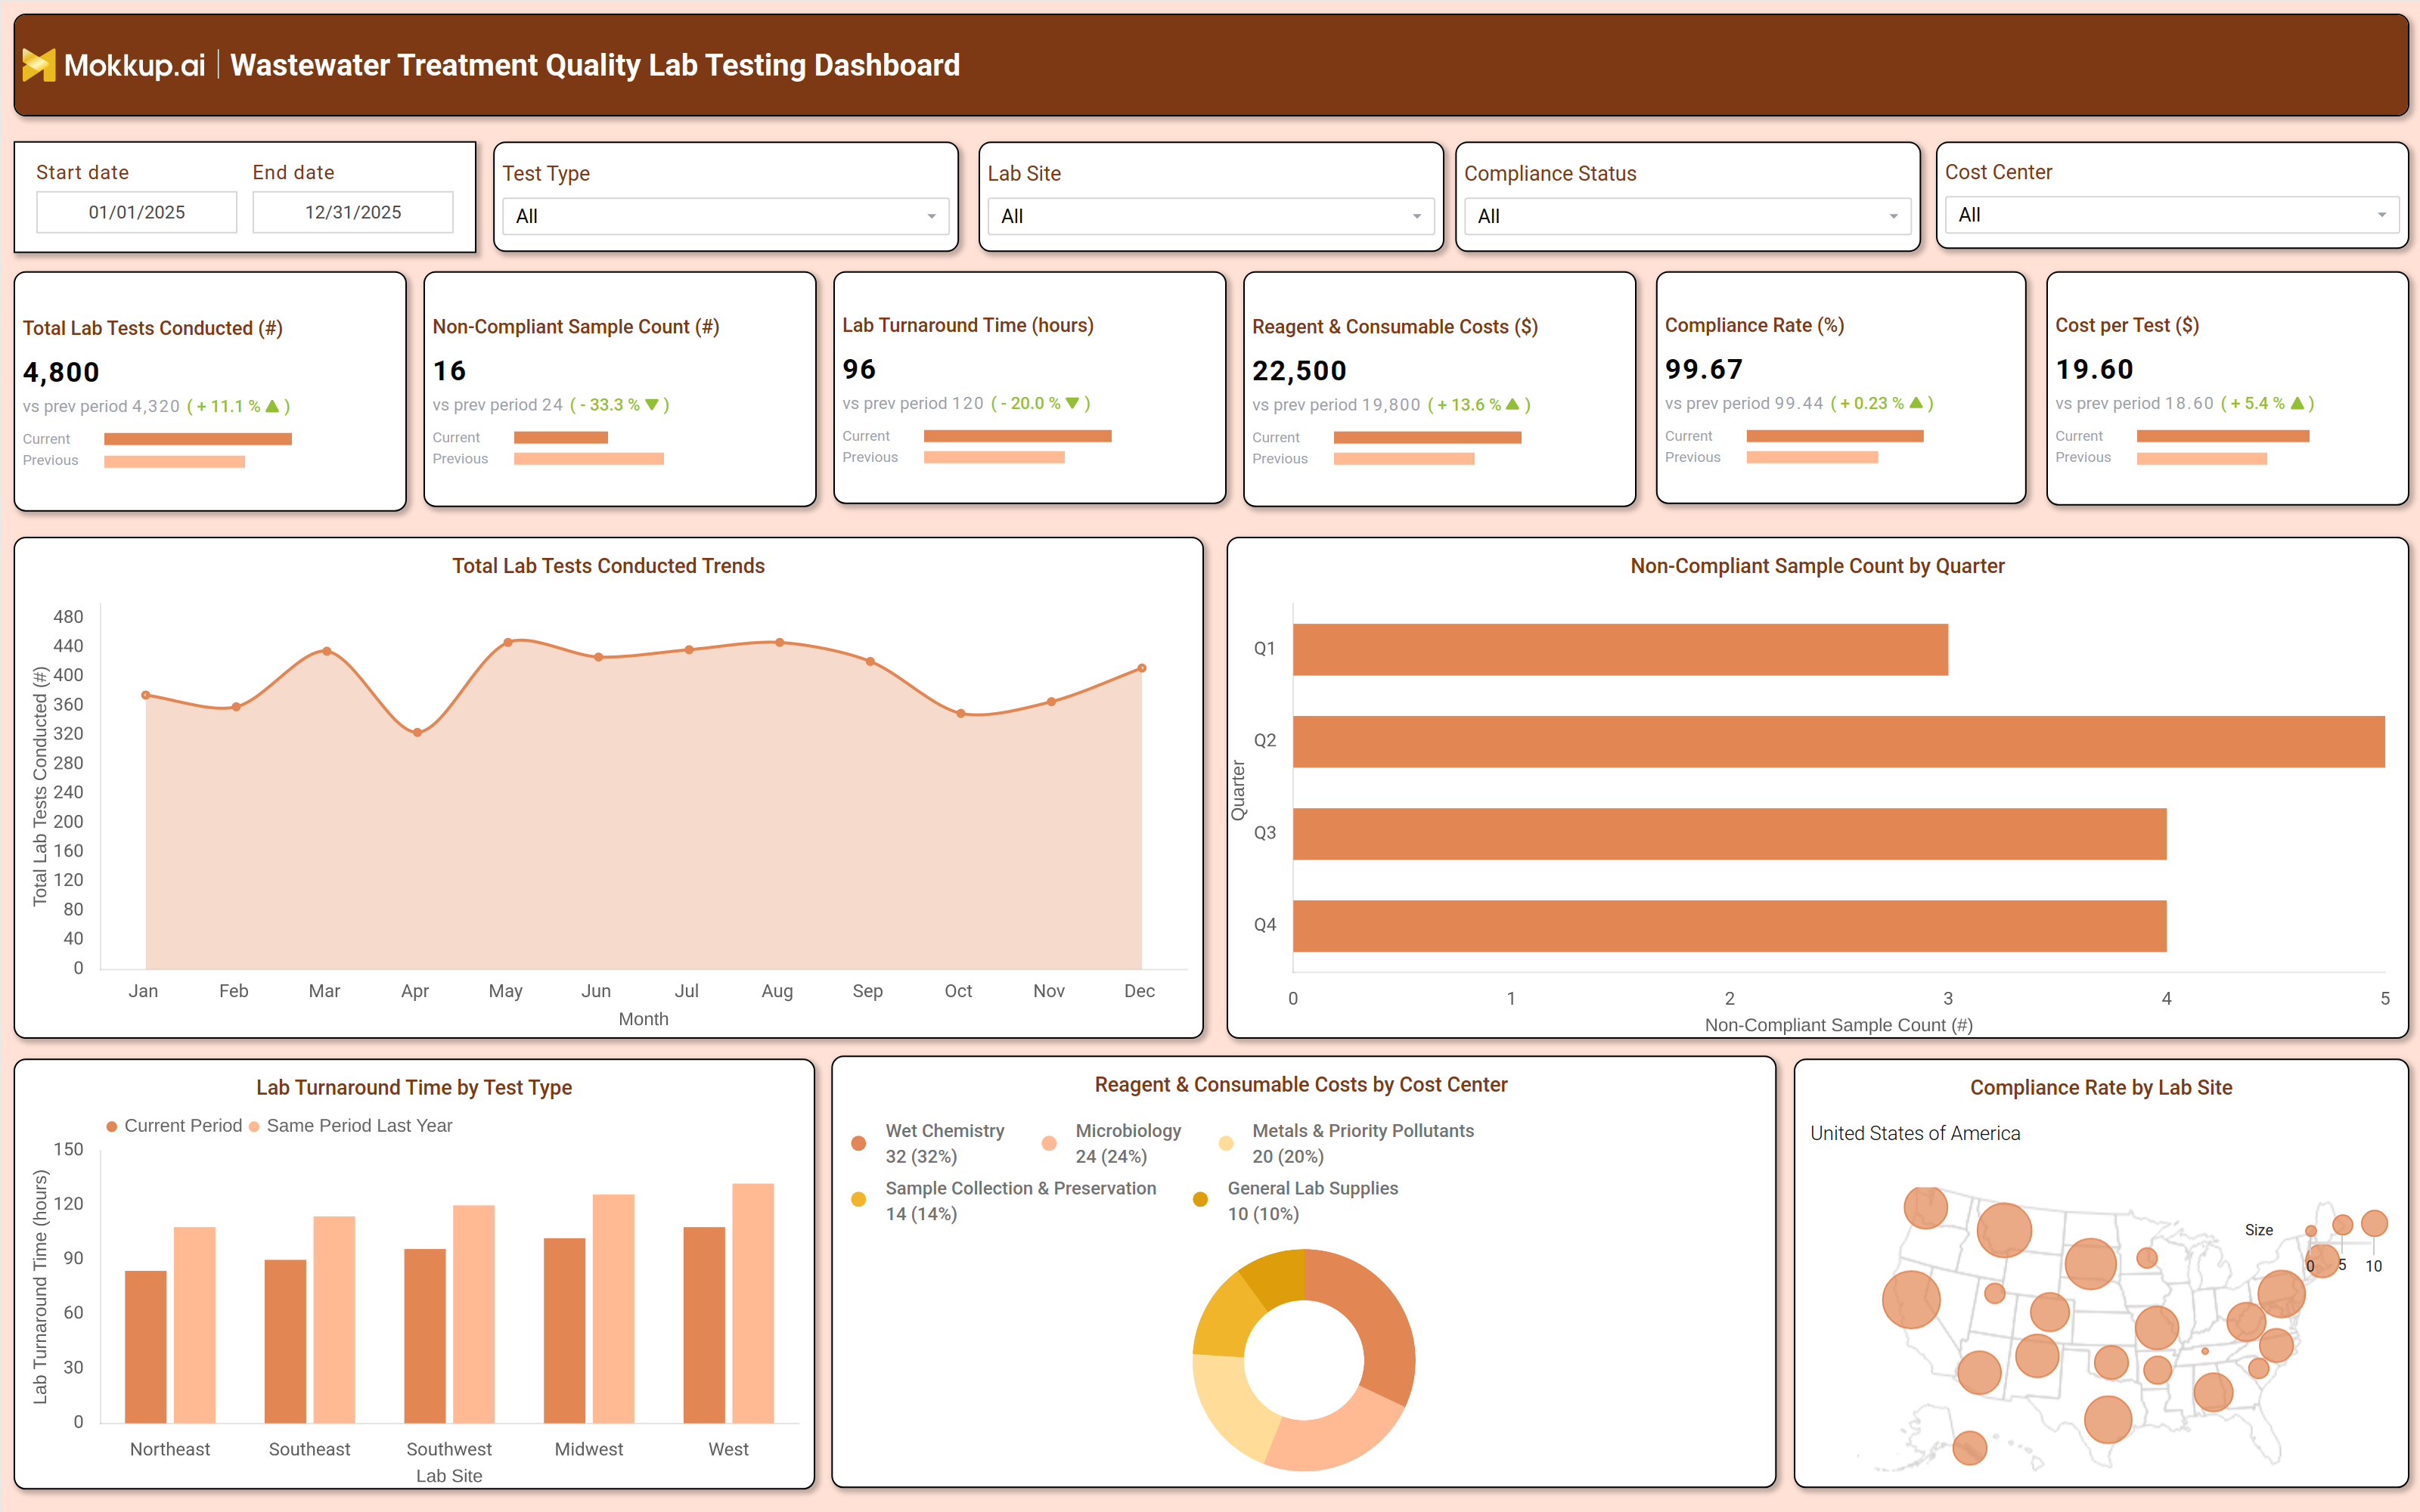2420x1512 pixels.
Task: Click the 'Total Lab Tests Conducted Trends' title
Action: (608, 566)
